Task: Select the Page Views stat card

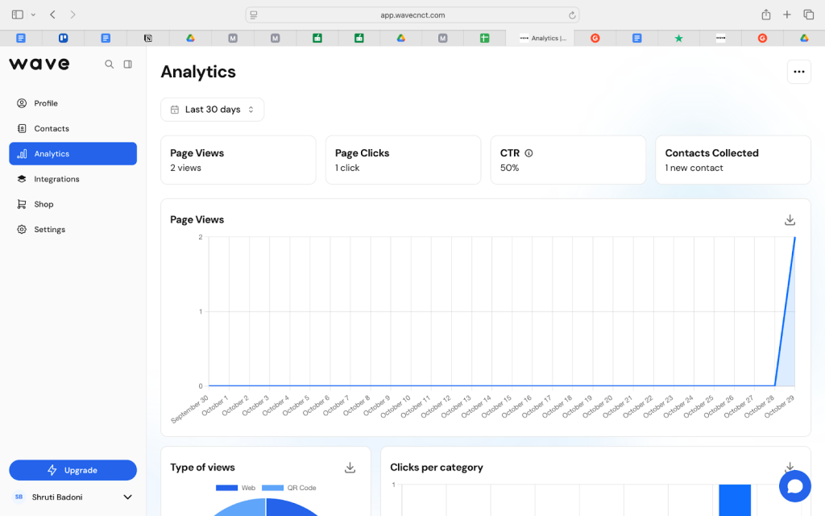Action: click(238, 160)
